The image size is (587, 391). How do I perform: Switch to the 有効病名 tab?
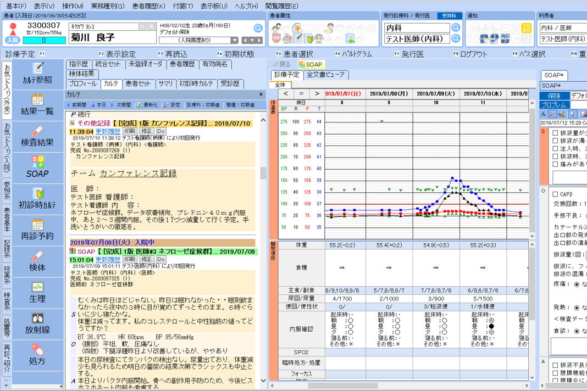point(215,64)
